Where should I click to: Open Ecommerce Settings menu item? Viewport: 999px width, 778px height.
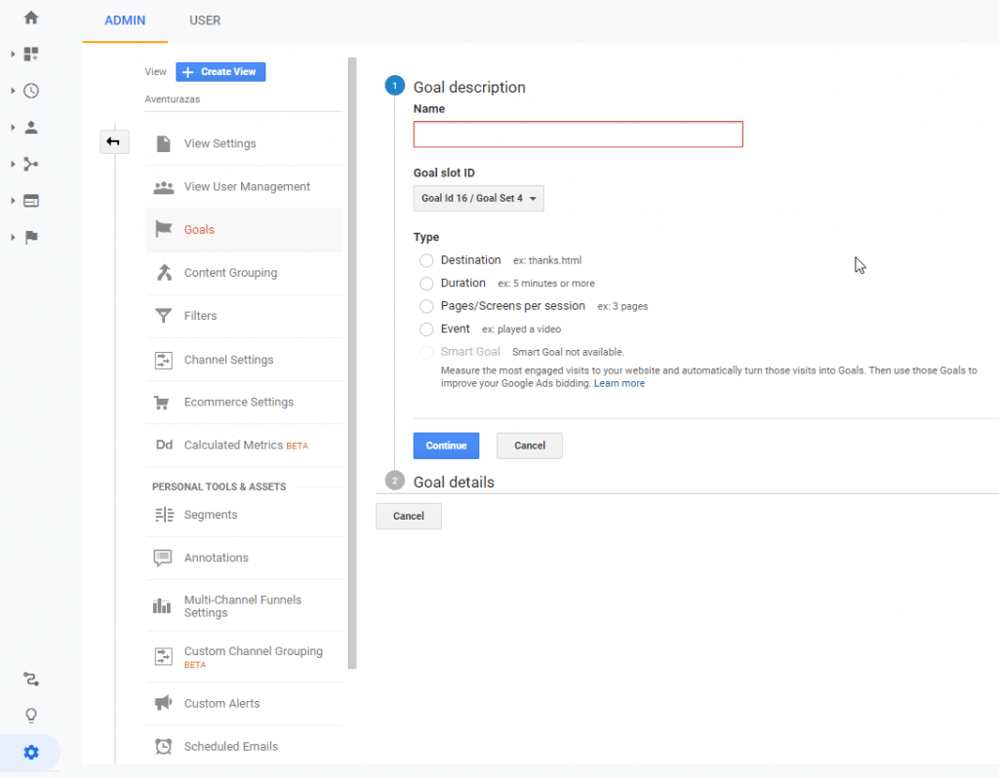pos(245,403)
